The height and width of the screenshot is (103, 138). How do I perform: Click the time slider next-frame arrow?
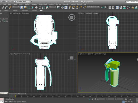[26, 94]
